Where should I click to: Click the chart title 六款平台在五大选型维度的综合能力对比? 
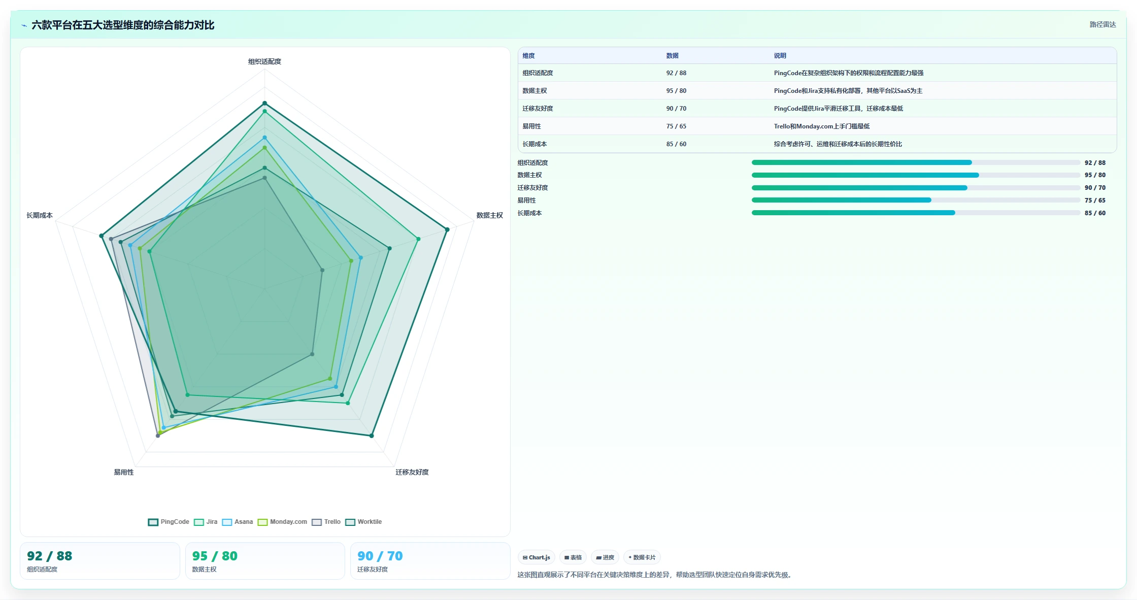(x=123, y=25)
